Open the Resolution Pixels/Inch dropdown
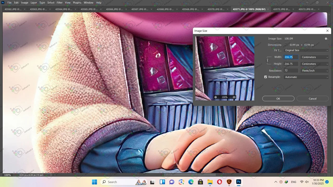This screenshot has width=333, height=187. 315,71
